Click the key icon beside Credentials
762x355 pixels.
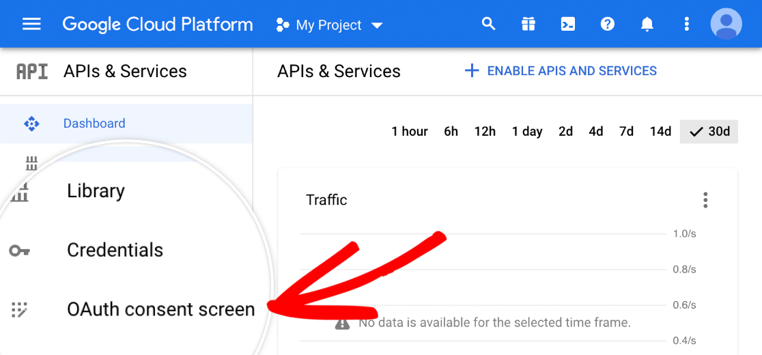coord(19,251)
